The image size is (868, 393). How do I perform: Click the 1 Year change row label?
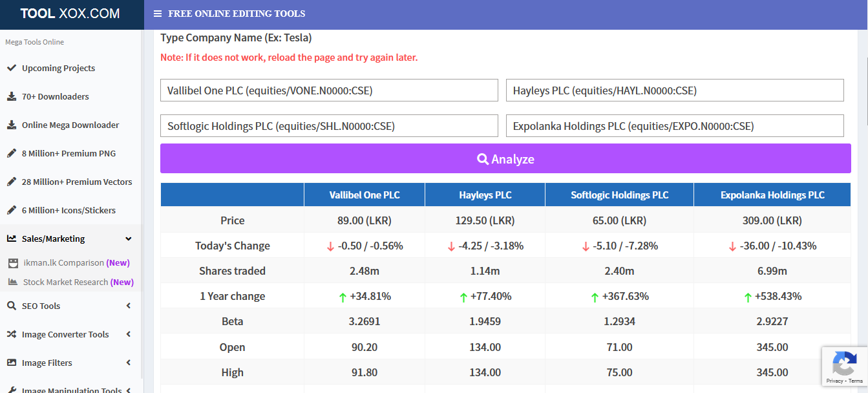233,296
